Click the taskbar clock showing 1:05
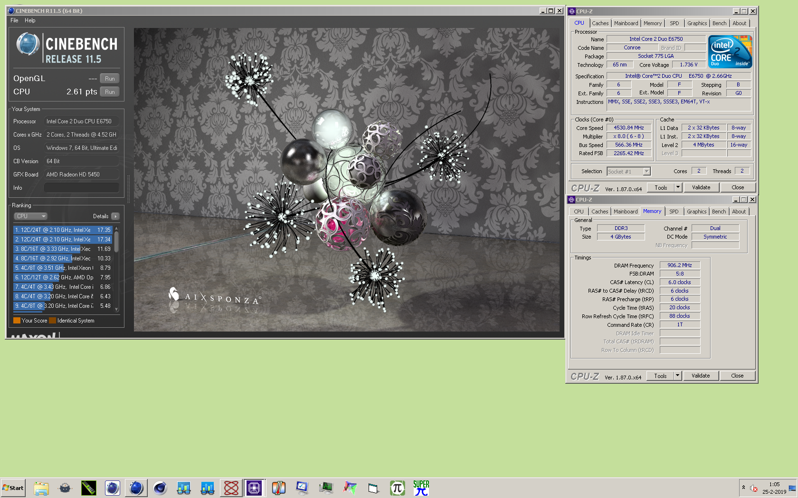Screen dimensions: 798x498 (774, 484)
